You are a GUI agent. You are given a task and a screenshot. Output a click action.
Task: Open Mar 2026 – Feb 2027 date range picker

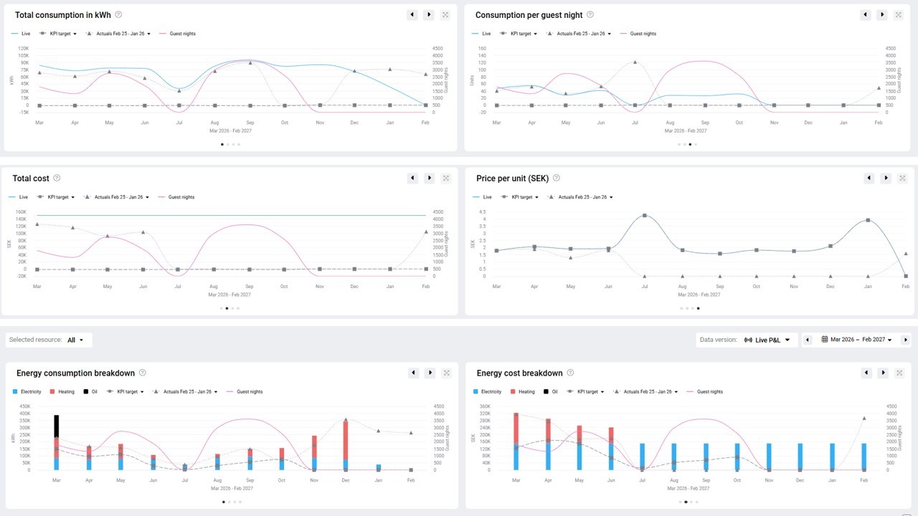(856, 340)
